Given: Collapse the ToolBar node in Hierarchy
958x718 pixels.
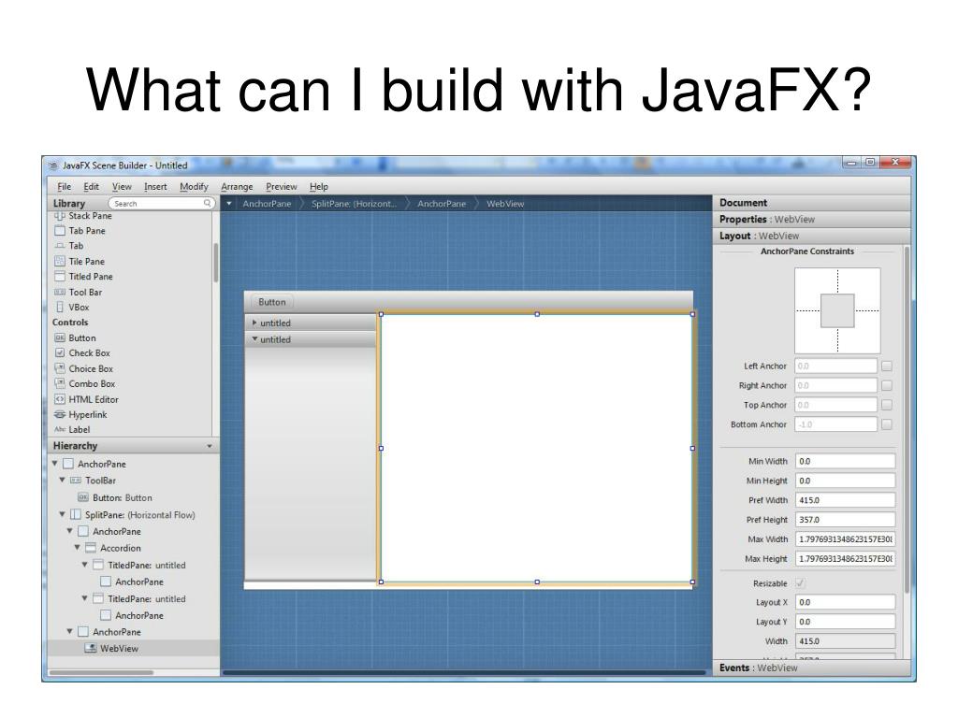Looking at the screenshot, I should [63, 480].
